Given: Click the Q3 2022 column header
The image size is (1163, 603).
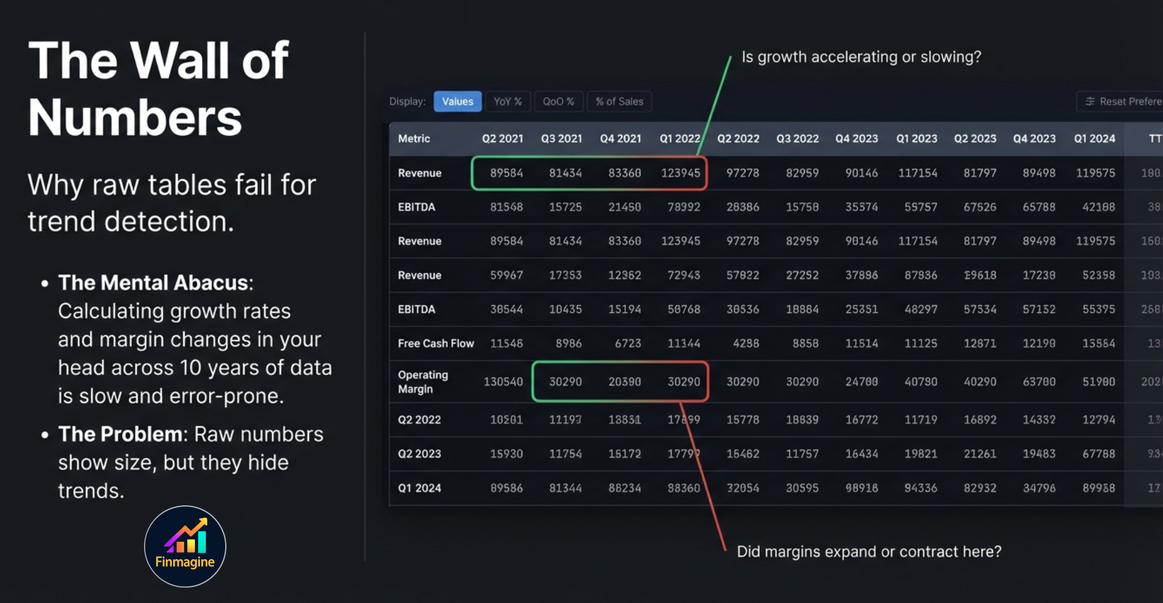Looking at the screenshot, I should [x=798, y=138].
